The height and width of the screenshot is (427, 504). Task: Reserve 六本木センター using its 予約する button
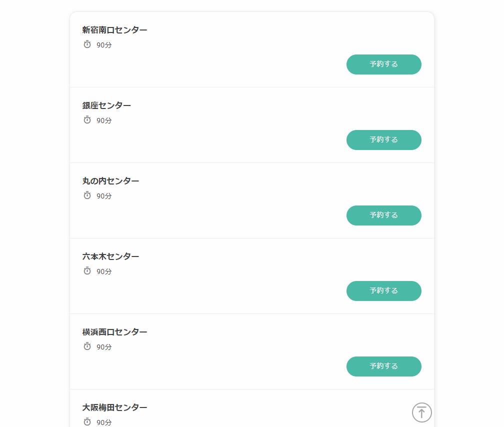click(x=383, y=291)
